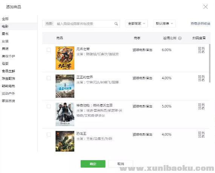
Task: Click the 神奇动物 movie poster thumbnail
Action: (x=65, y=114)
